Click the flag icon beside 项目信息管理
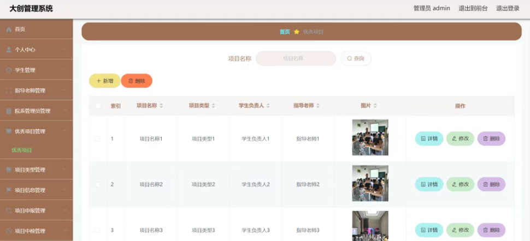 click(9, 190)
